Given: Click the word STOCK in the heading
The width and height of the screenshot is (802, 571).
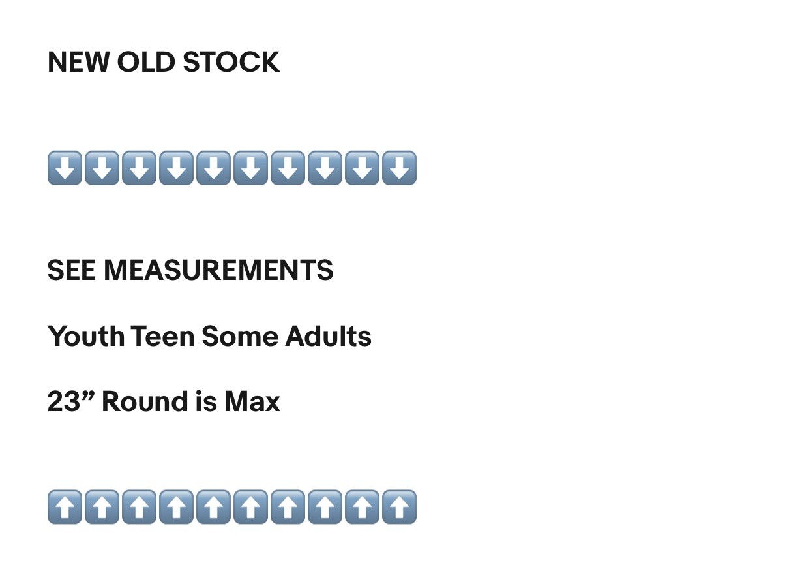Looking at the screenshot, I should coord(231,62).
